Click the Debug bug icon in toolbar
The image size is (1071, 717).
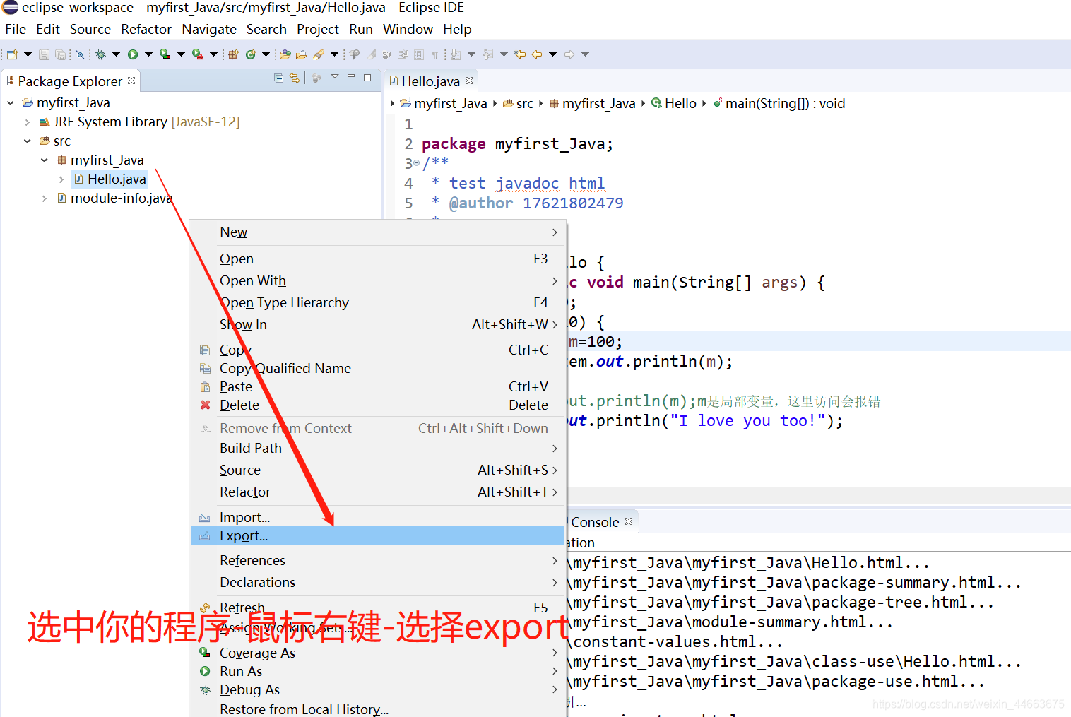point(100,54)
